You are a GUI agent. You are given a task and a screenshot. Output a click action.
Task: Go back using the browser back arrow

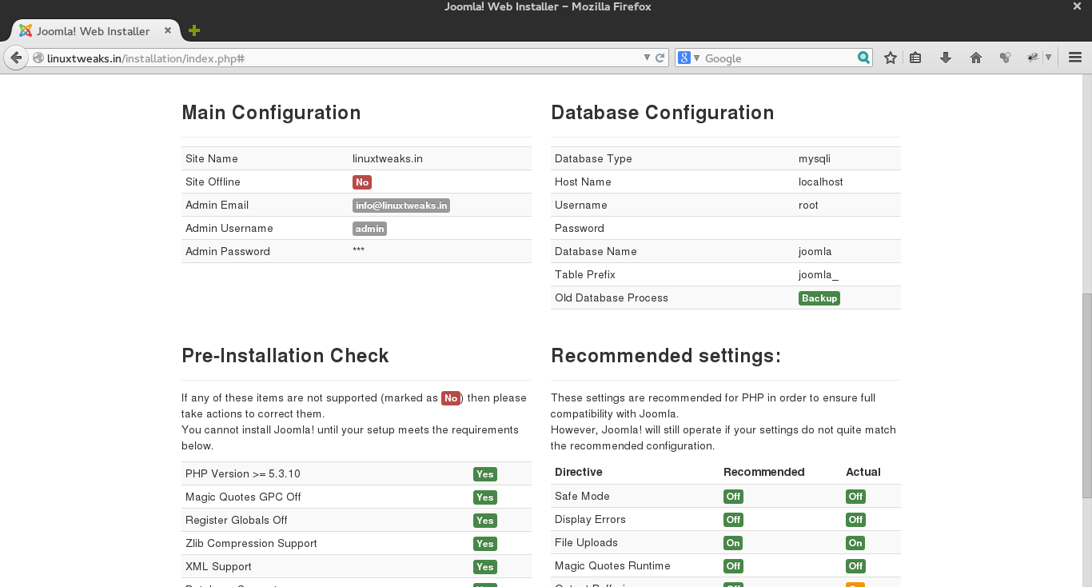[x=15, y=58]
